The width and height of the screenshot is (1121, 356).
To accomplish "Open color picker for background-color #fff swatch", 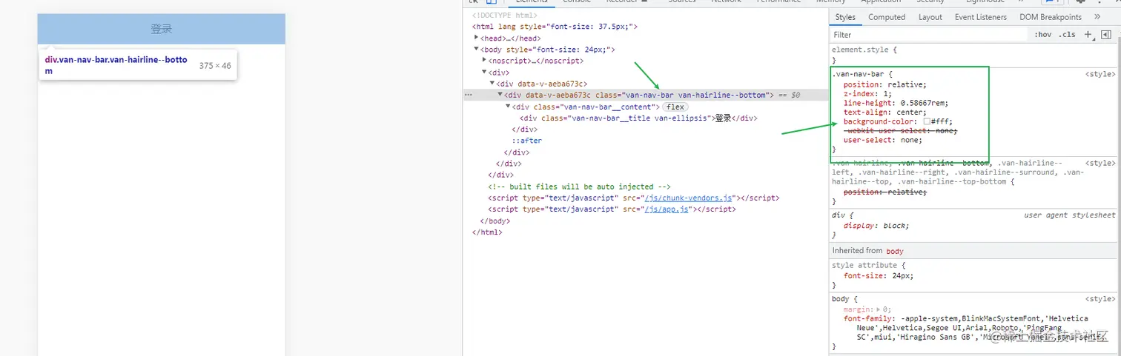I will pos(927,121).
